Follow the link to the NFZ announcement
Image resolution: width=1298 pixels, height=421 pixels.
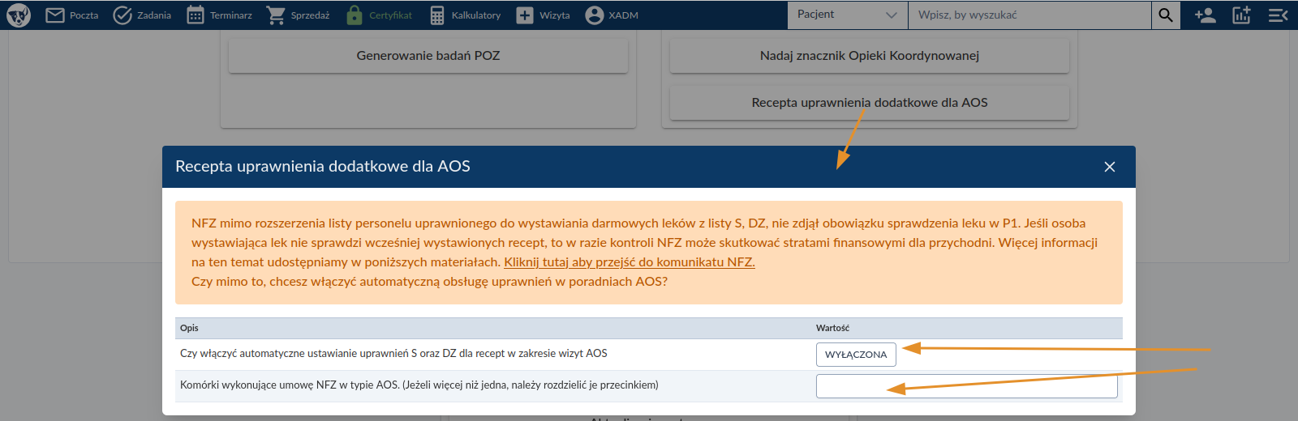[629, 262]
